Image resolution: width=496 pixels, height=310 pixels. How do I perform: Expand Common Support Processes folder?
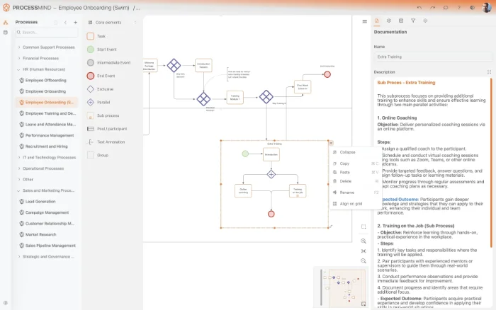[x=18, y=47]
